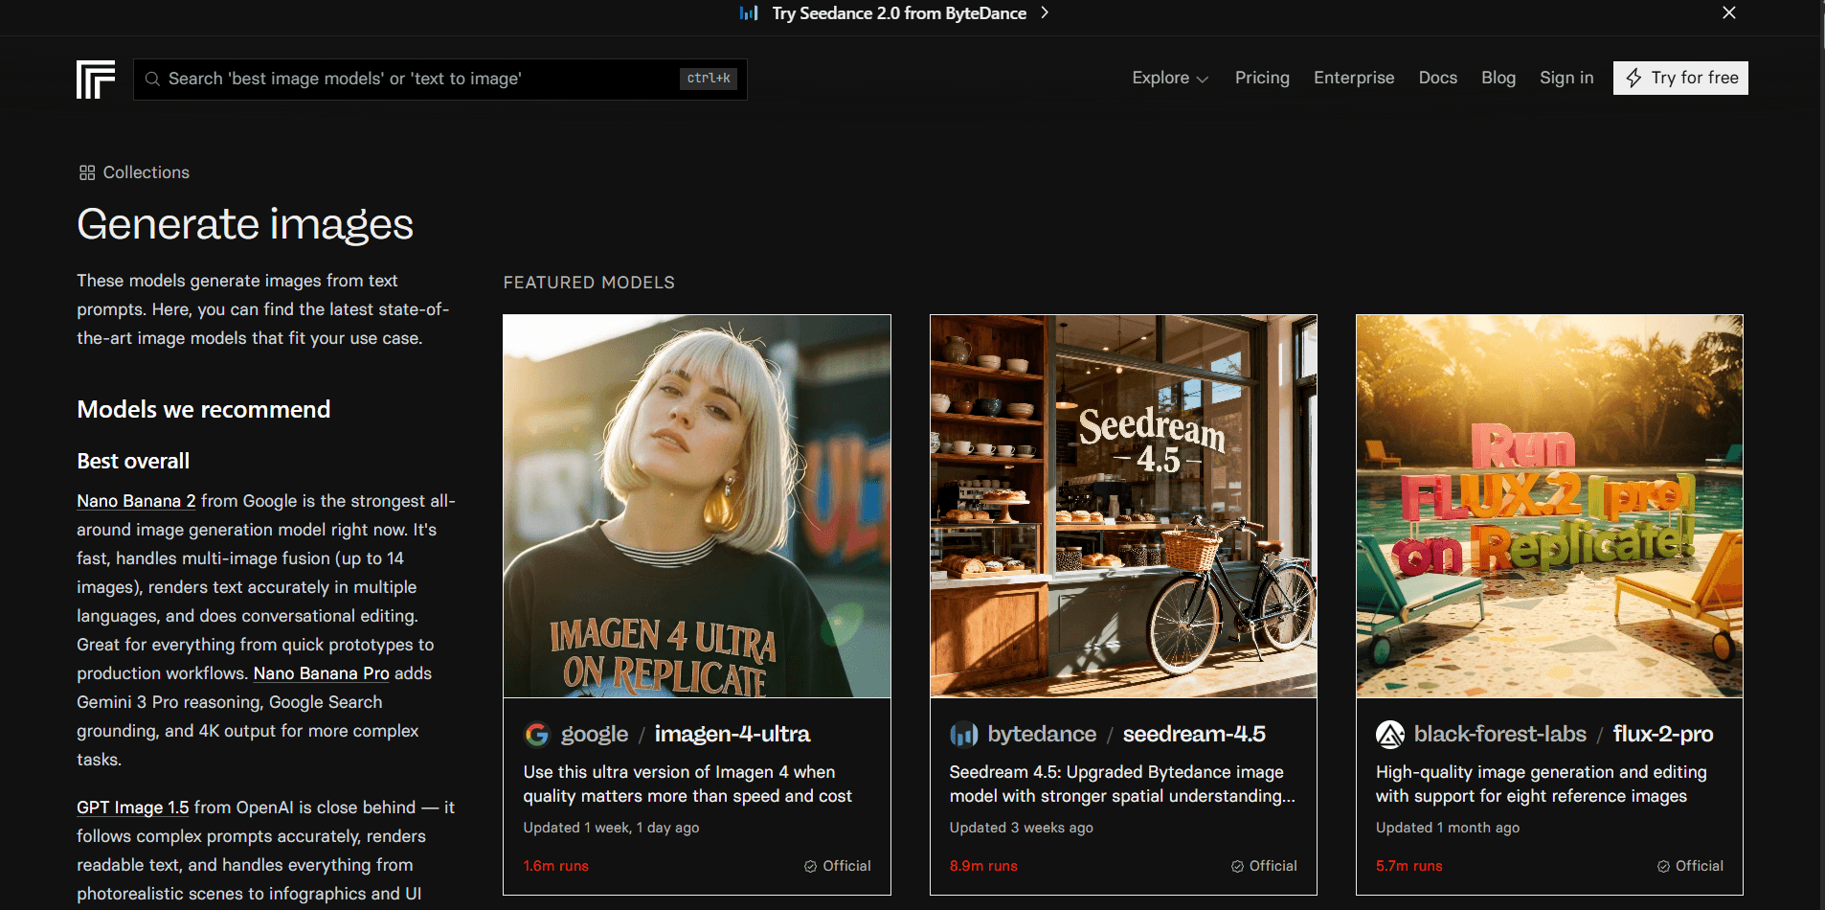Click the '8.9m runs' count
The height and width of the screenshot is (910, 1825).
pyautogui.click(x=983, y=866)
